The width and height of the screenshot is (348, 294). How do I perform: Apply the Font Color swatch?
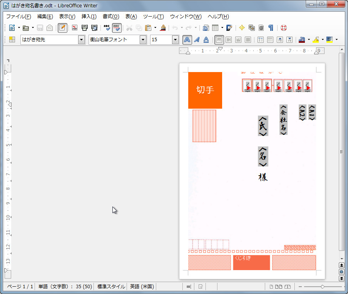[302, 40]
